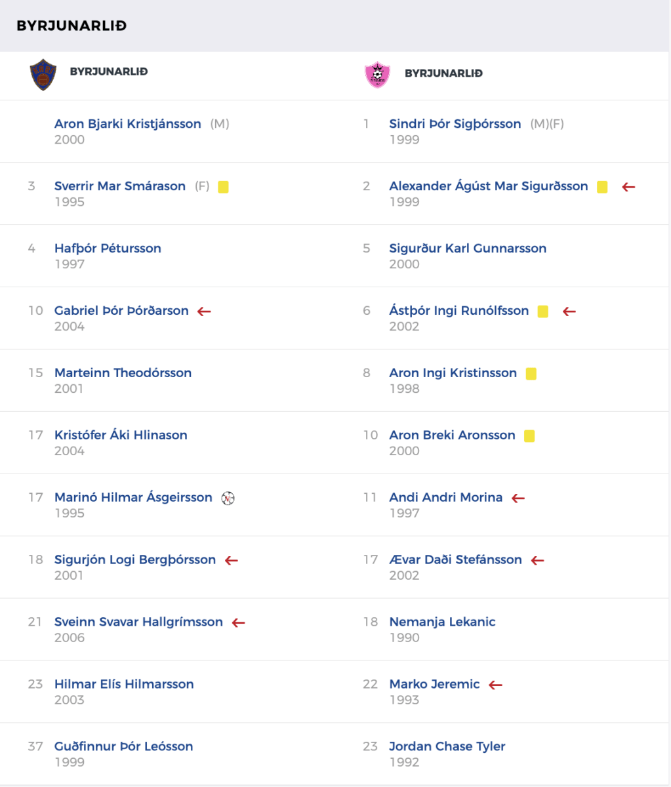Image resolution: width=671 pixels, height=787 pixels.
Task: Click the substitution arrow beside Gabriel Þór Þórðarson
Action: [x=205, y=312]
